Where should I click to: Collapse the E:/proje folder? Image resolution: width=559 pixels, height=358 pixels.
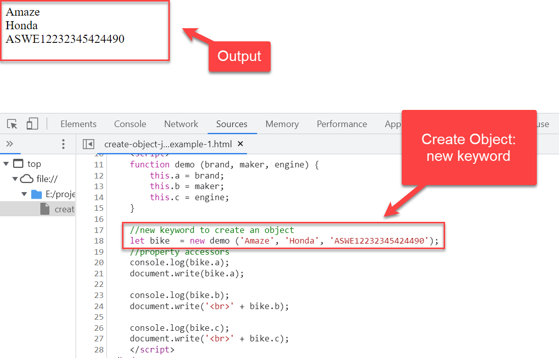click(24, 194)
